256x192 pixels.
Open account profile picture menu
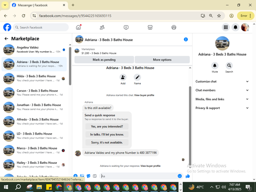point(245,27)
